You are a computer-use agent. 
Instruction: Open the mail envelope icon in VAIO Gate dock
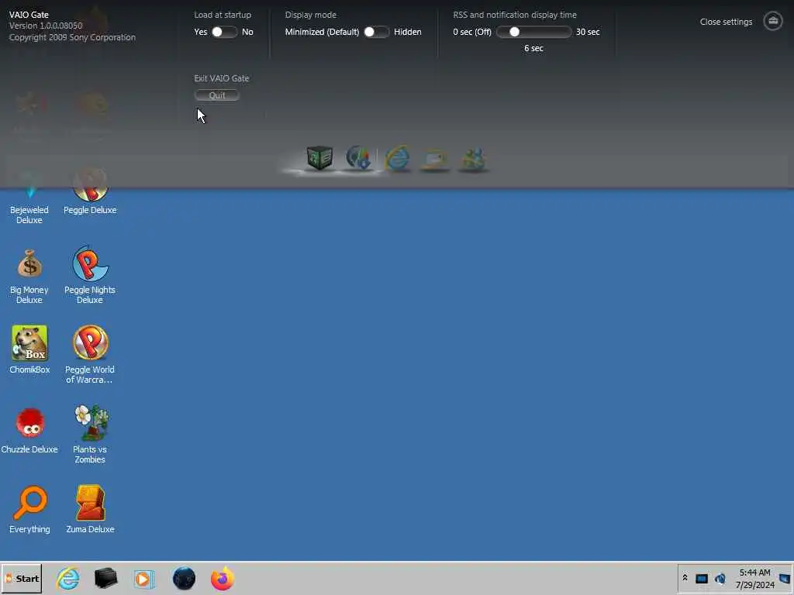[435, 160]
